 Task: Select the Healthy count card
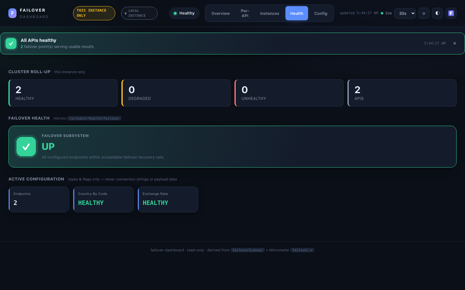(x=63, y=93)
